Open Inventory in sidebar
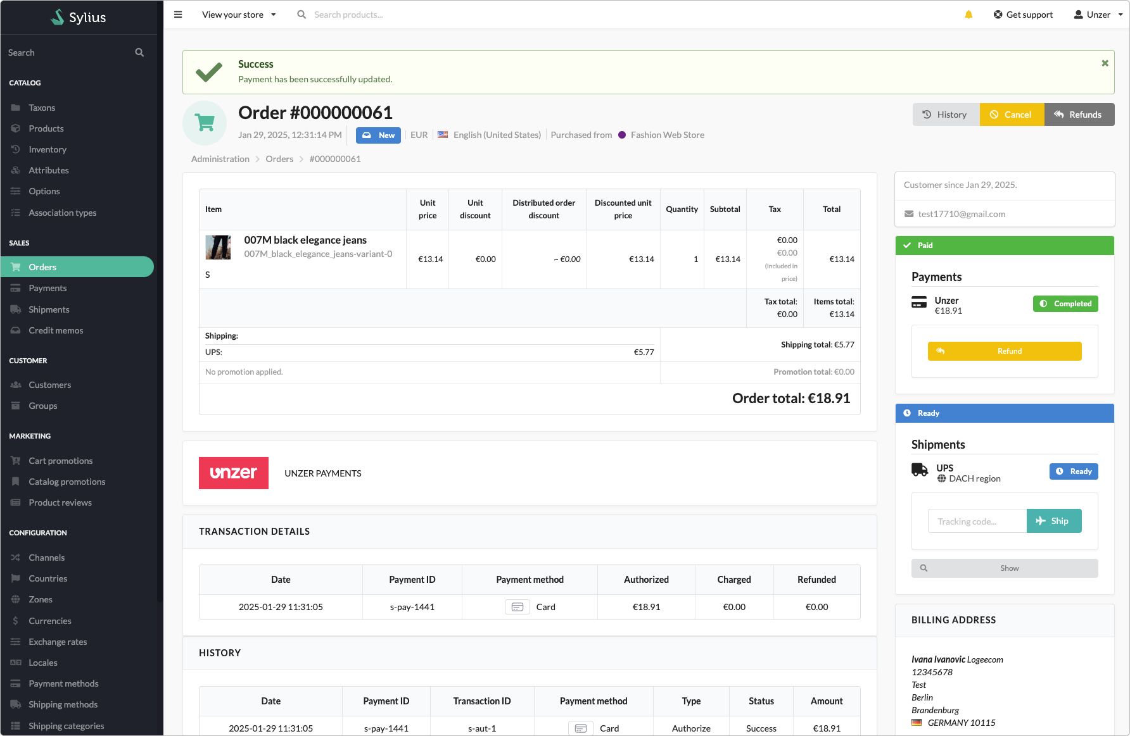 pyautogui.click(x=48, y=149)
